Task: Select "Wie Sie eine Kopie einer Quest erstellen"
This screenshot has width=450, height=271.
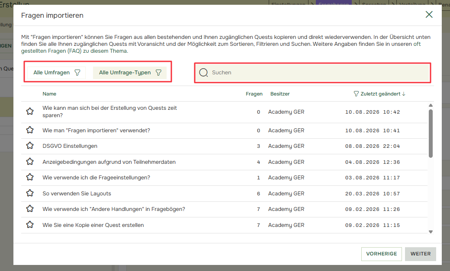Action: pos(93,225)
